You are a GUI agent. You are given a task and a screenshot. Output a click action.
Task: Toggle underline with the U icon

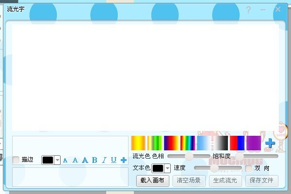pyautogui.click(x=113, y=160)
